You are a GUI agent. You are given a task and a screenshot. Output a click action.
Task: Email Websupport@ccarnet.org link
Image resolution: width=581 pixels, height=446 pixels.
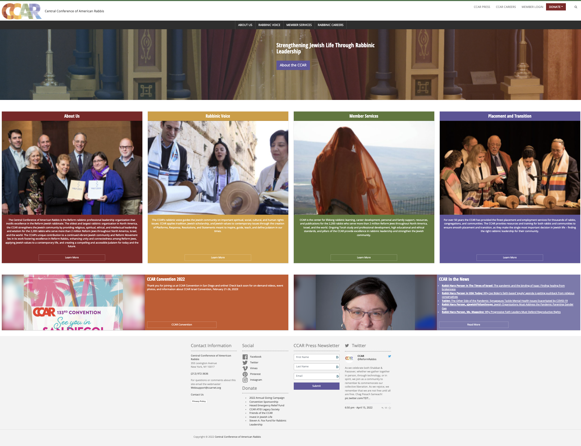[x=206, y=388]
